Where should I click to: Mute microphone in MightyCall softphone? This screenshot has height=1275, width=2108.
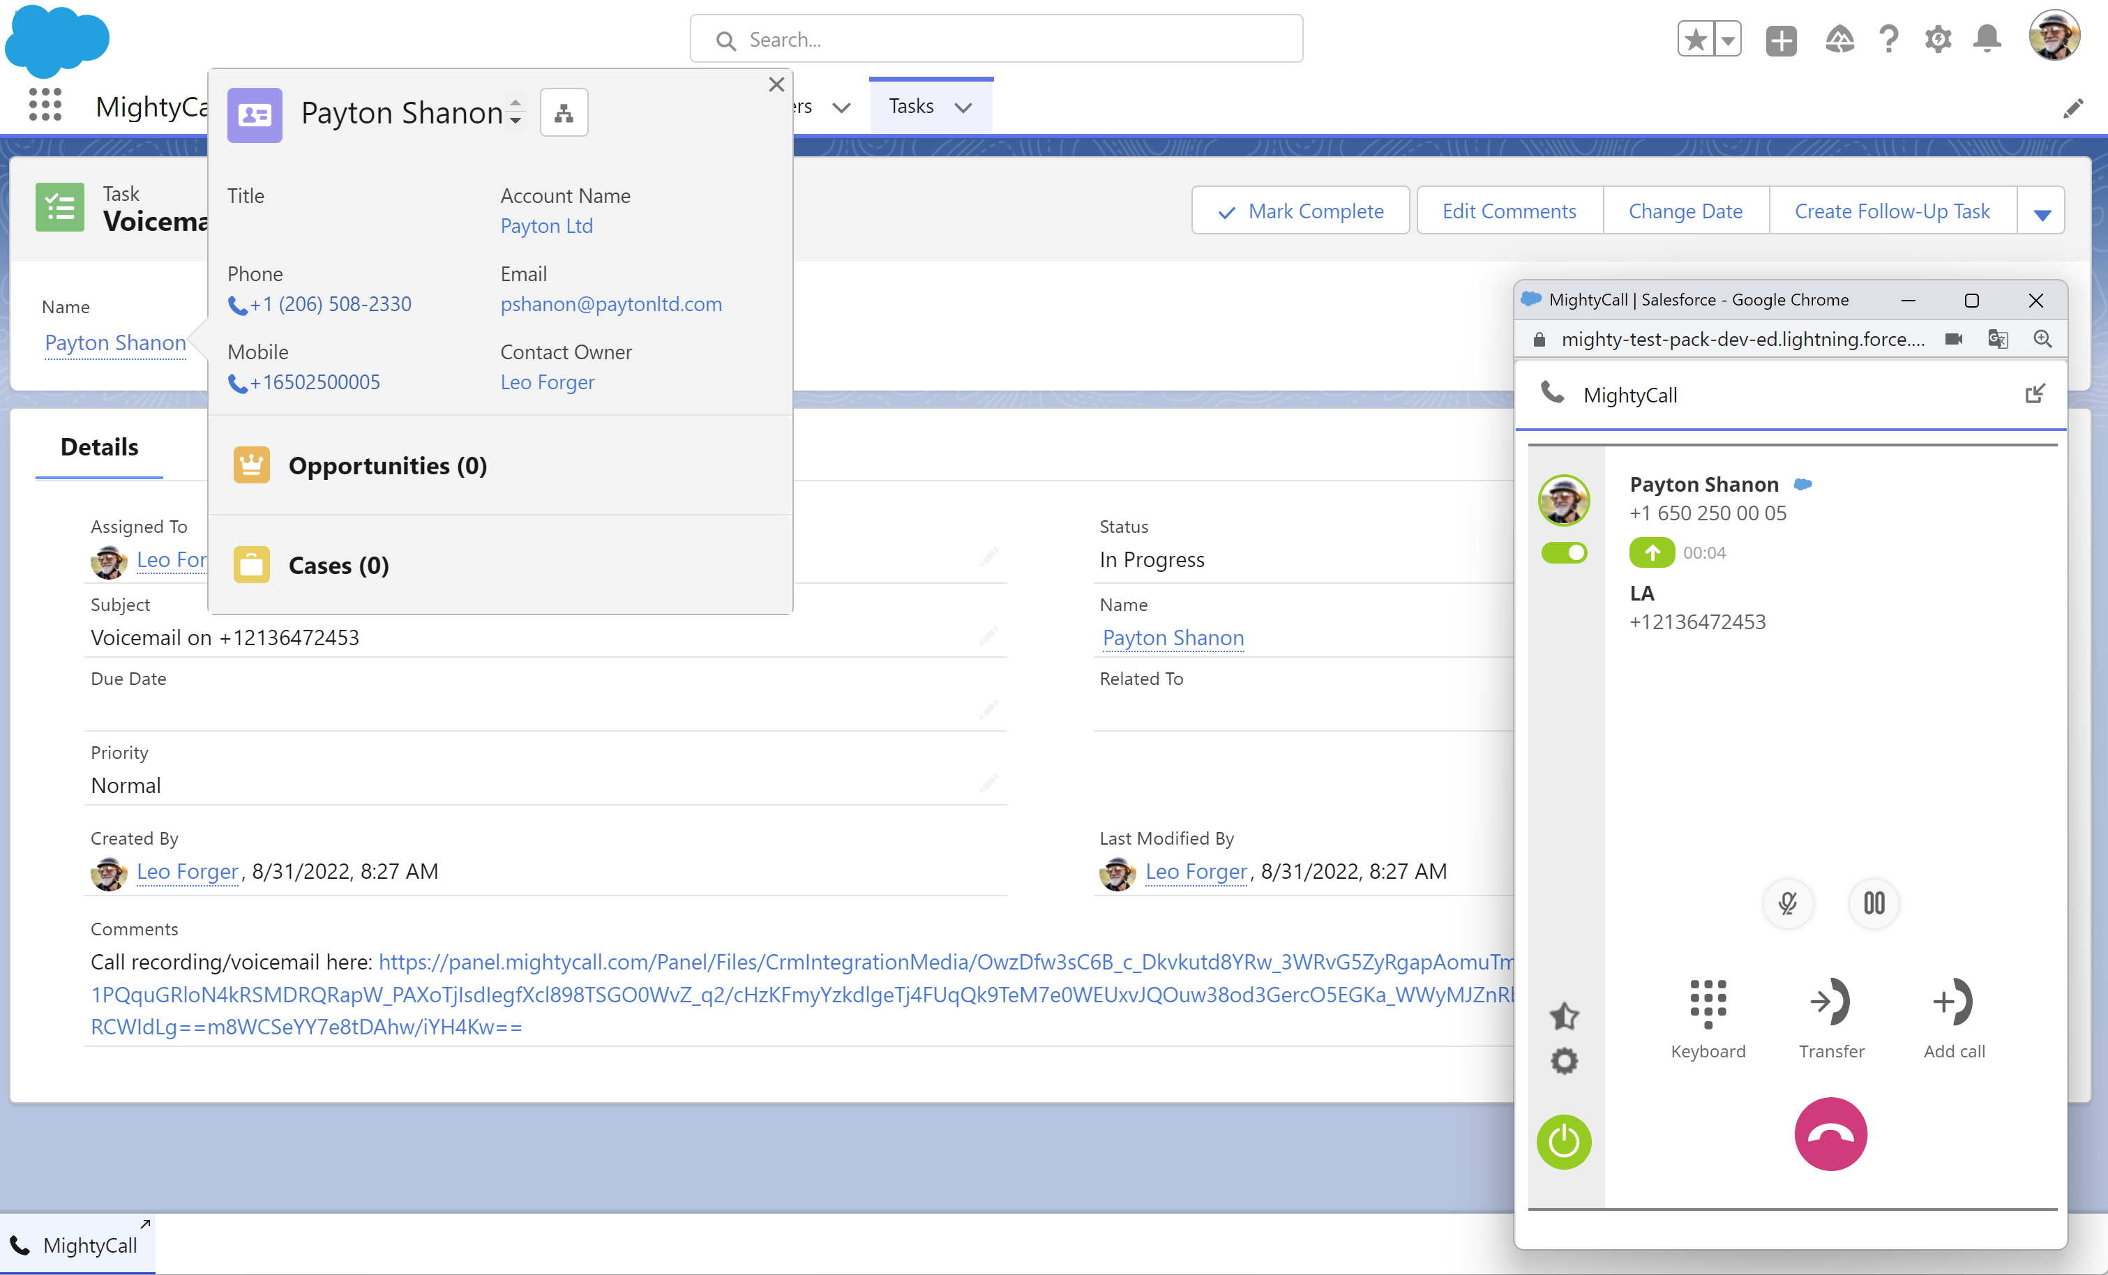coord(1788,903)
